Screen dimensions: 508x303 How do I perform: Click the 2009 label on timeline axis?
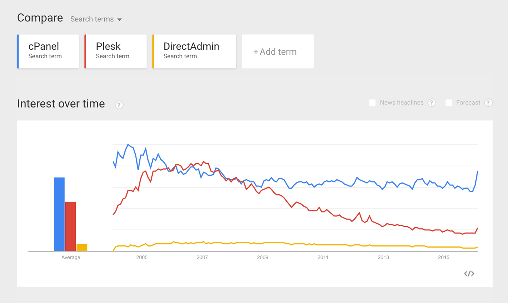click(x=263, y=257)
